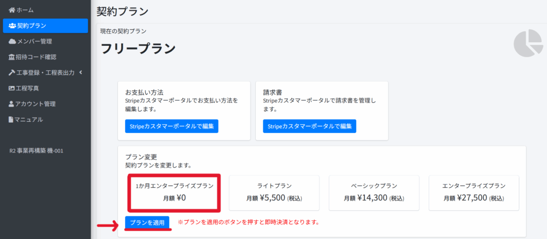This screenshot has height=239, width=547.
Task: Click the document icon for マニュアル
Action: [x=11, y=120]
